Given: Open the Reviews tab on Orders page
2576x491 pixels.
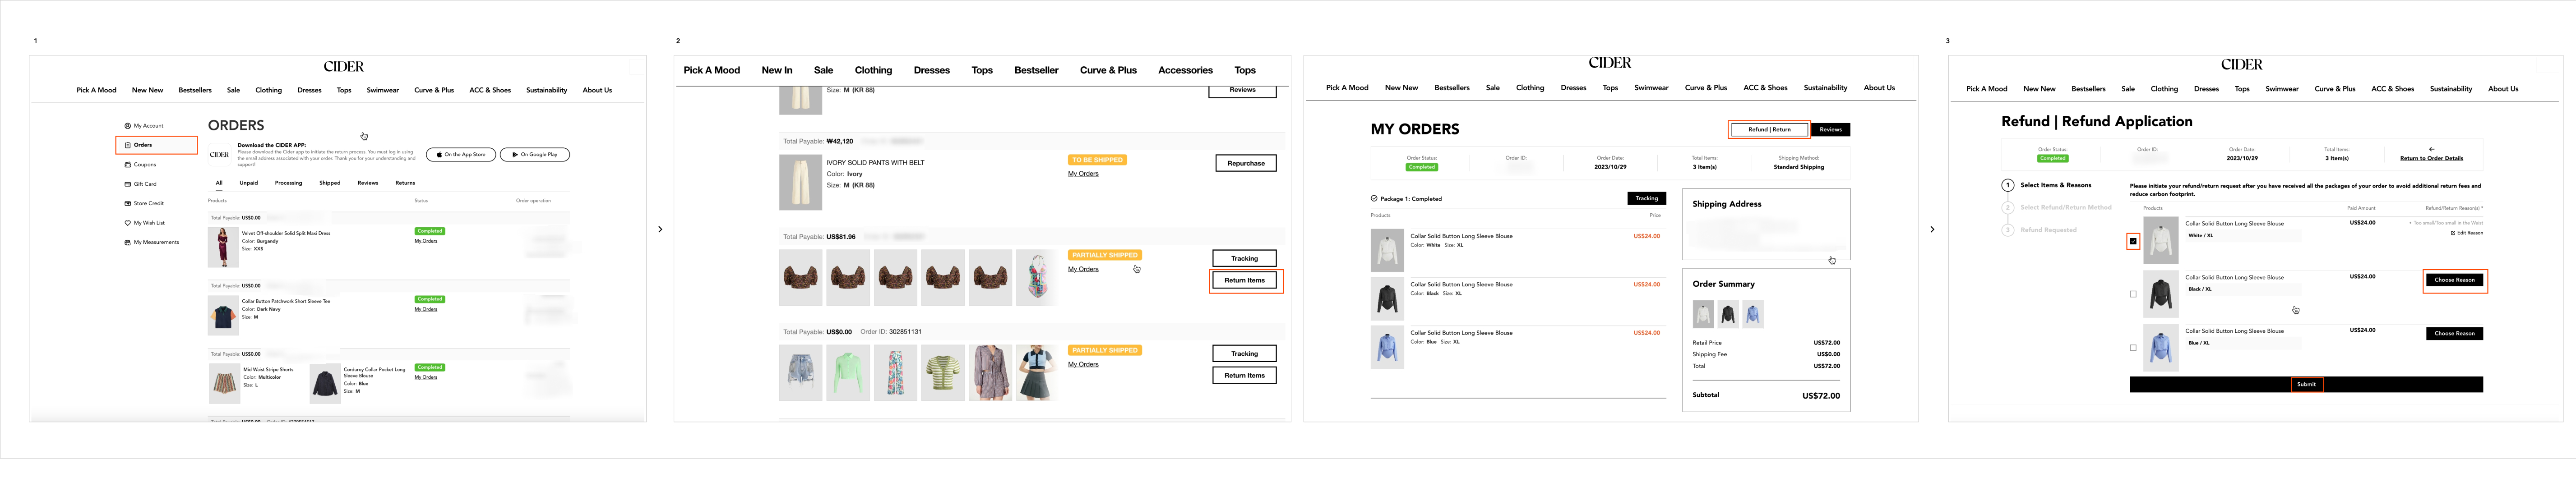Looking at the screenshot, I should [x=368, y=183].
